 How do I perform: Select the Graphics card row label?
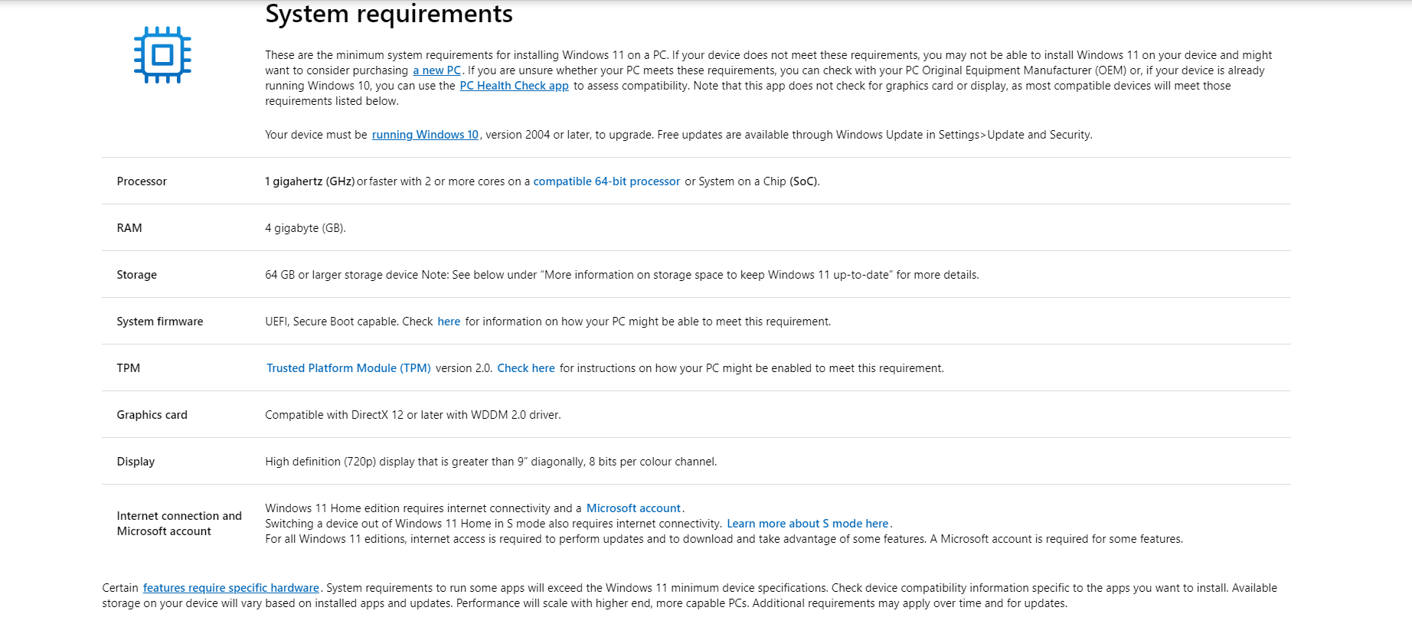click(x=152, y=415)
